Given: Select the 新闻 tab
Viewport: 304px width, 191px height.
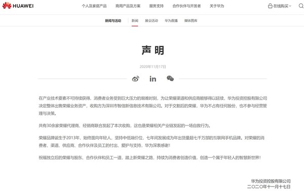Looking at the screenshot, I should coord(135,21).
